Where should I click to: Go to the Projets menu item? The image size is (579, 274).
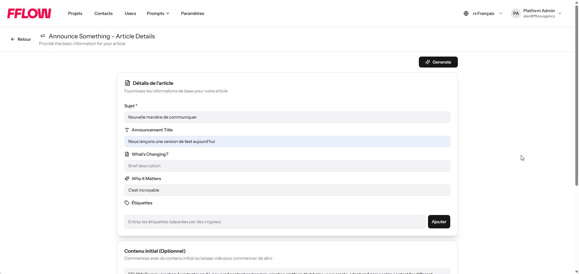(75, 13)
